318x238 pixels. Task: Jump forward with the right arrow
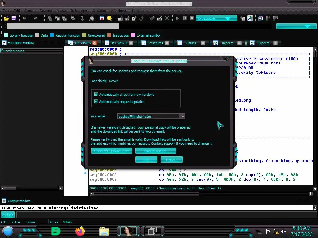point(35,18)
